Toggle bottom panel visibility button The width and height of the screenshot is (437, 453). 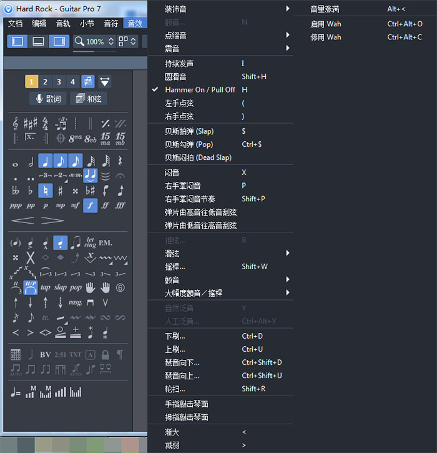38,41
